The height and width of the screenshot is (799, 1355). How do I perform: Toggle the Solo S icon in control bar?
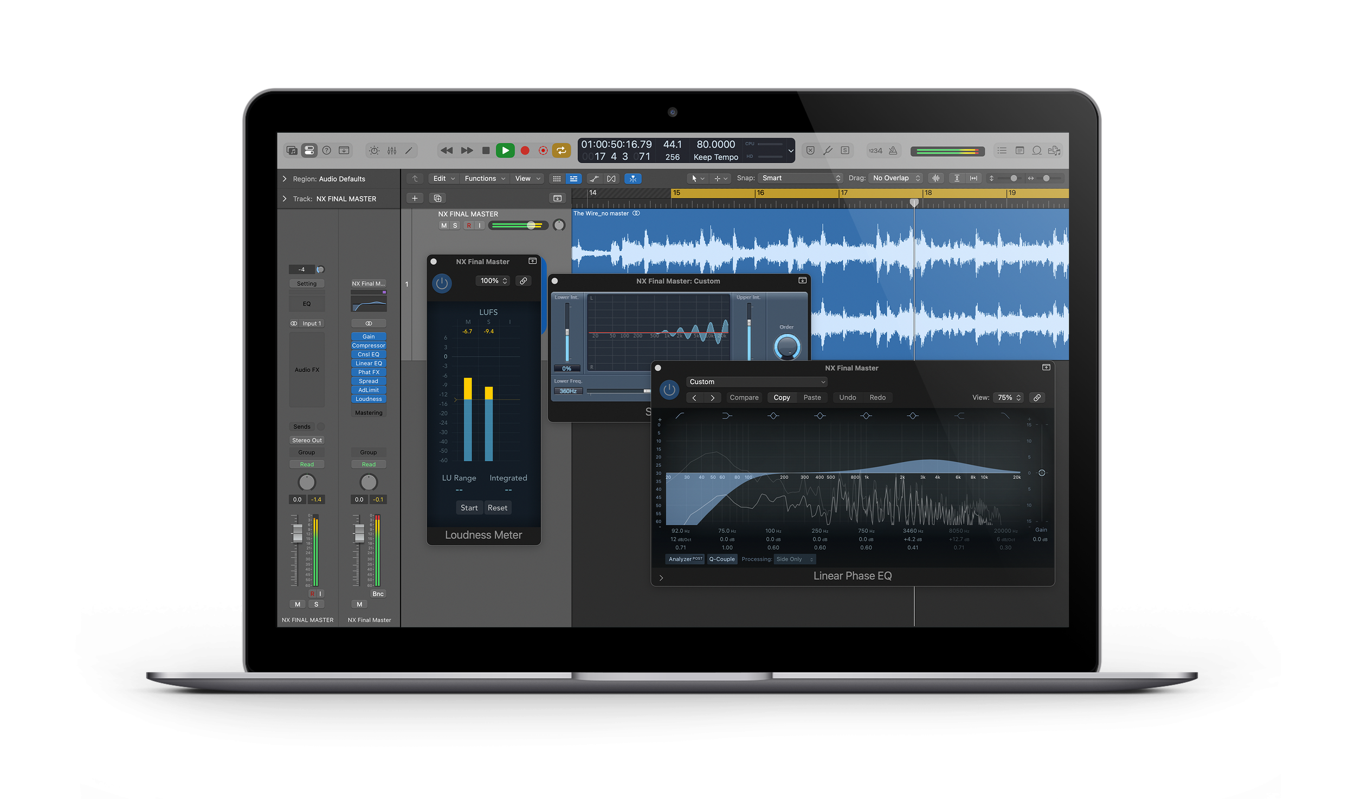845,150
